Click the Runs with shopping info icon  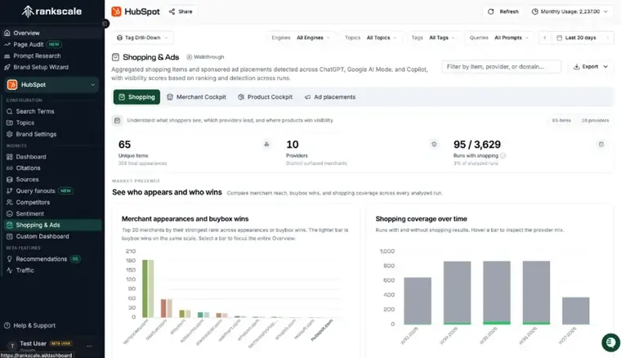click(503, 155)
